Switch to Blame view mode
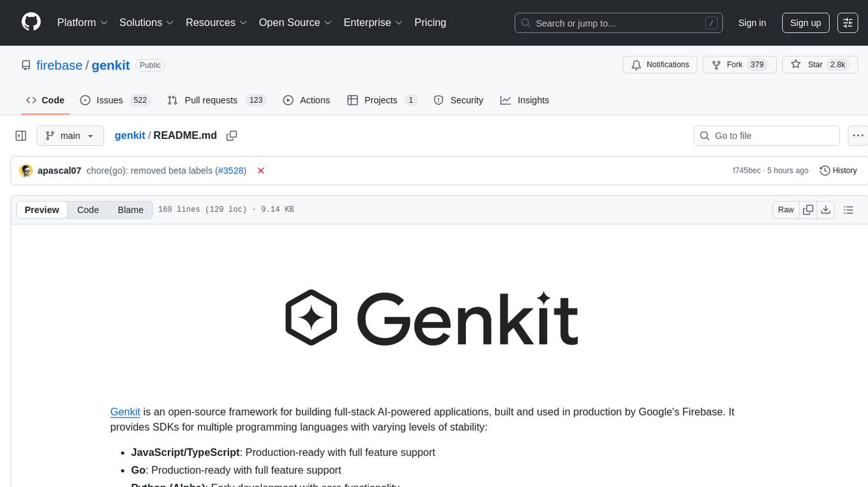The height and width of the screenshot is (487, 868). point(131,210)
